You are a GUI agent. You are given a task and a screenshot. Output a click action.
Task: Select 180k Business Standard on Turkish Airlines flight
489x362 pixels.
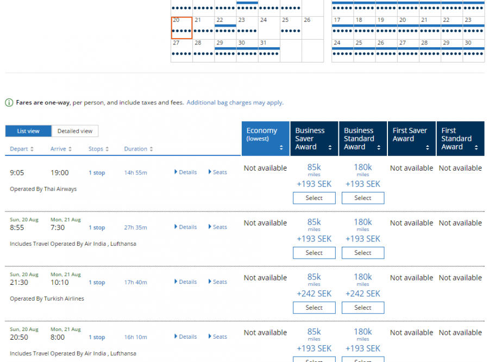coord(362,308)
